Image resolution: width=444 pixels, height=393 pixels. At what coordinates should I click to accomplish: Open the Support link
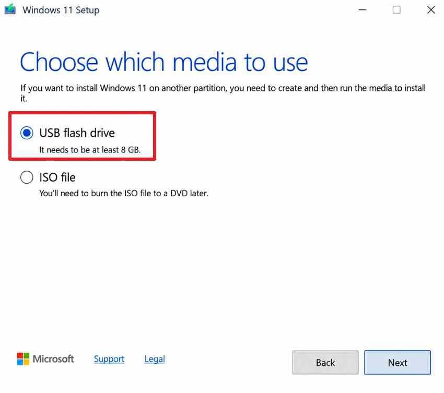click(x=109, y=359)
